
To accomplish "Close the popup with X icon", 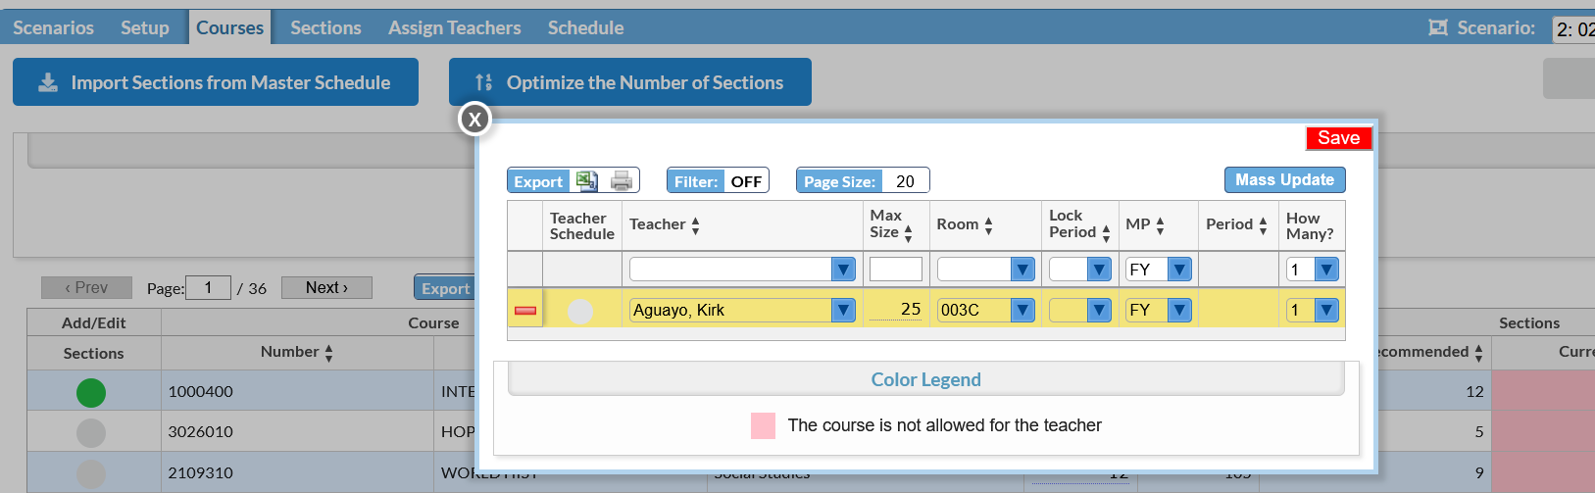I will point(474,120).
